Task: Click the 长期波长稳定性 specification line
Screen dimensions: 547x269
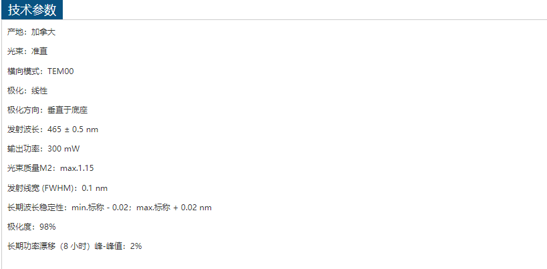Action: [110, 208]
